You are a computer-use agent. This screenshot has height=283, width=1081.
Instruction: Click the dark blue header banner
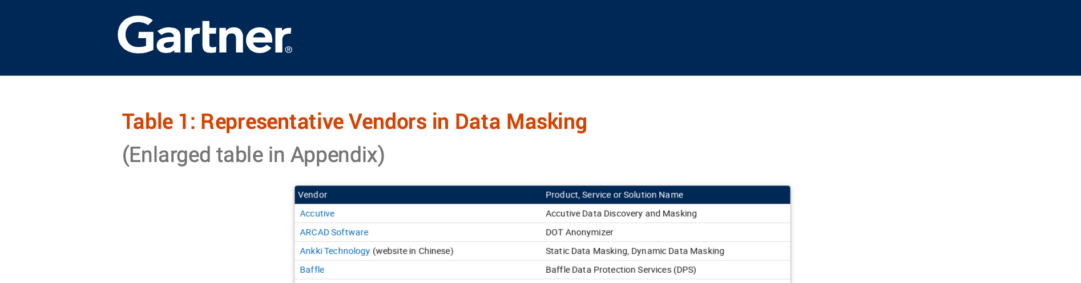pos(685,38)
